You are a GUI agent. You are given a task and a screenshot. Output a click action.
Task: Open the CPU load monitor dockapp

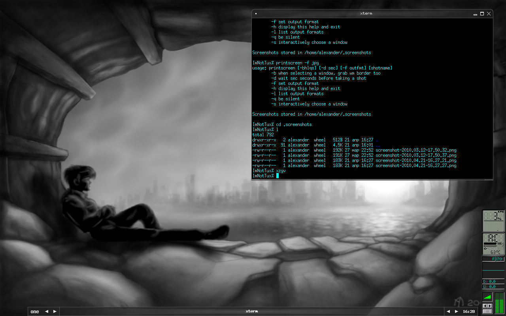click(493, 221)
